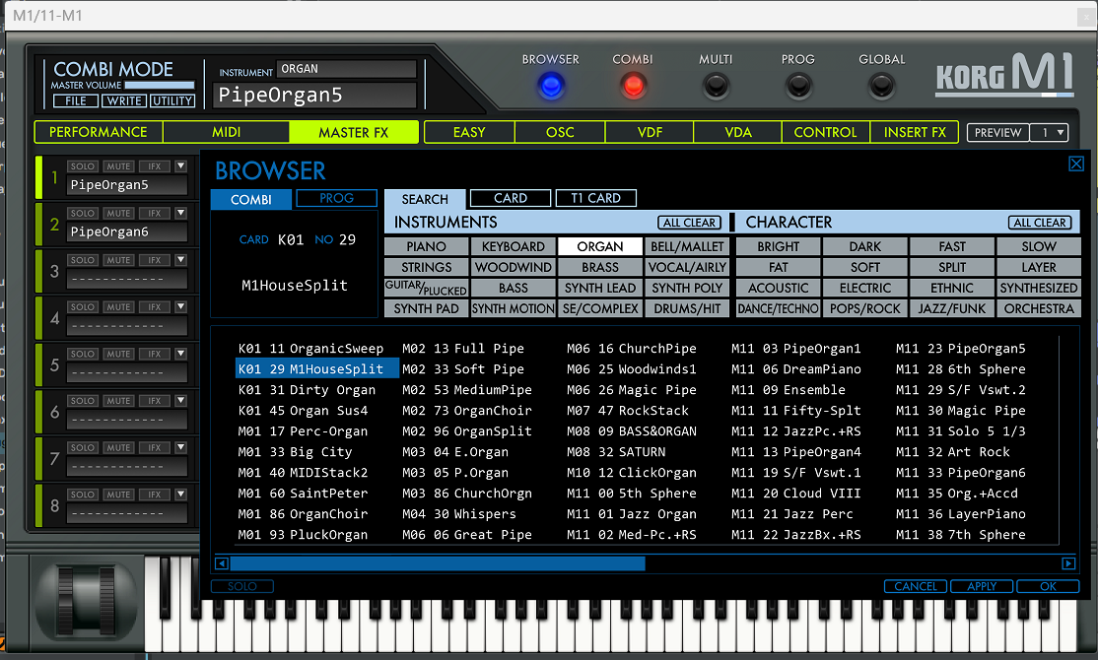Viewport: 1098px width, 660px height.
Task: Mute timbre 2 PipeOrgan6
Action: 118,214
